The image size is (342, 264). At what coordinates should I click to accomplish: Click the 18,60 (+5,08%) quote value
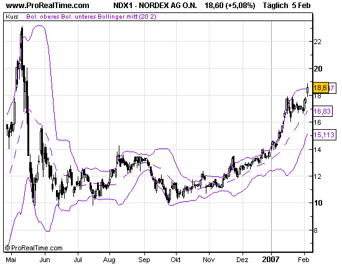[x=230, y=6]
